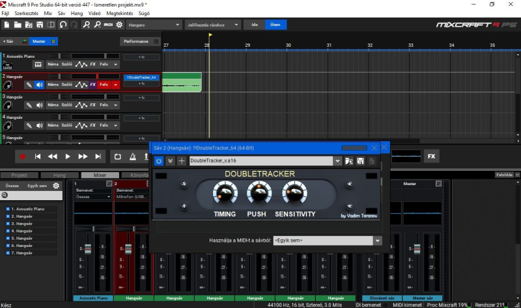Toggle the DoubleTracker plugin power button
Screen dimensions: 521x308
tap(159, 160)
